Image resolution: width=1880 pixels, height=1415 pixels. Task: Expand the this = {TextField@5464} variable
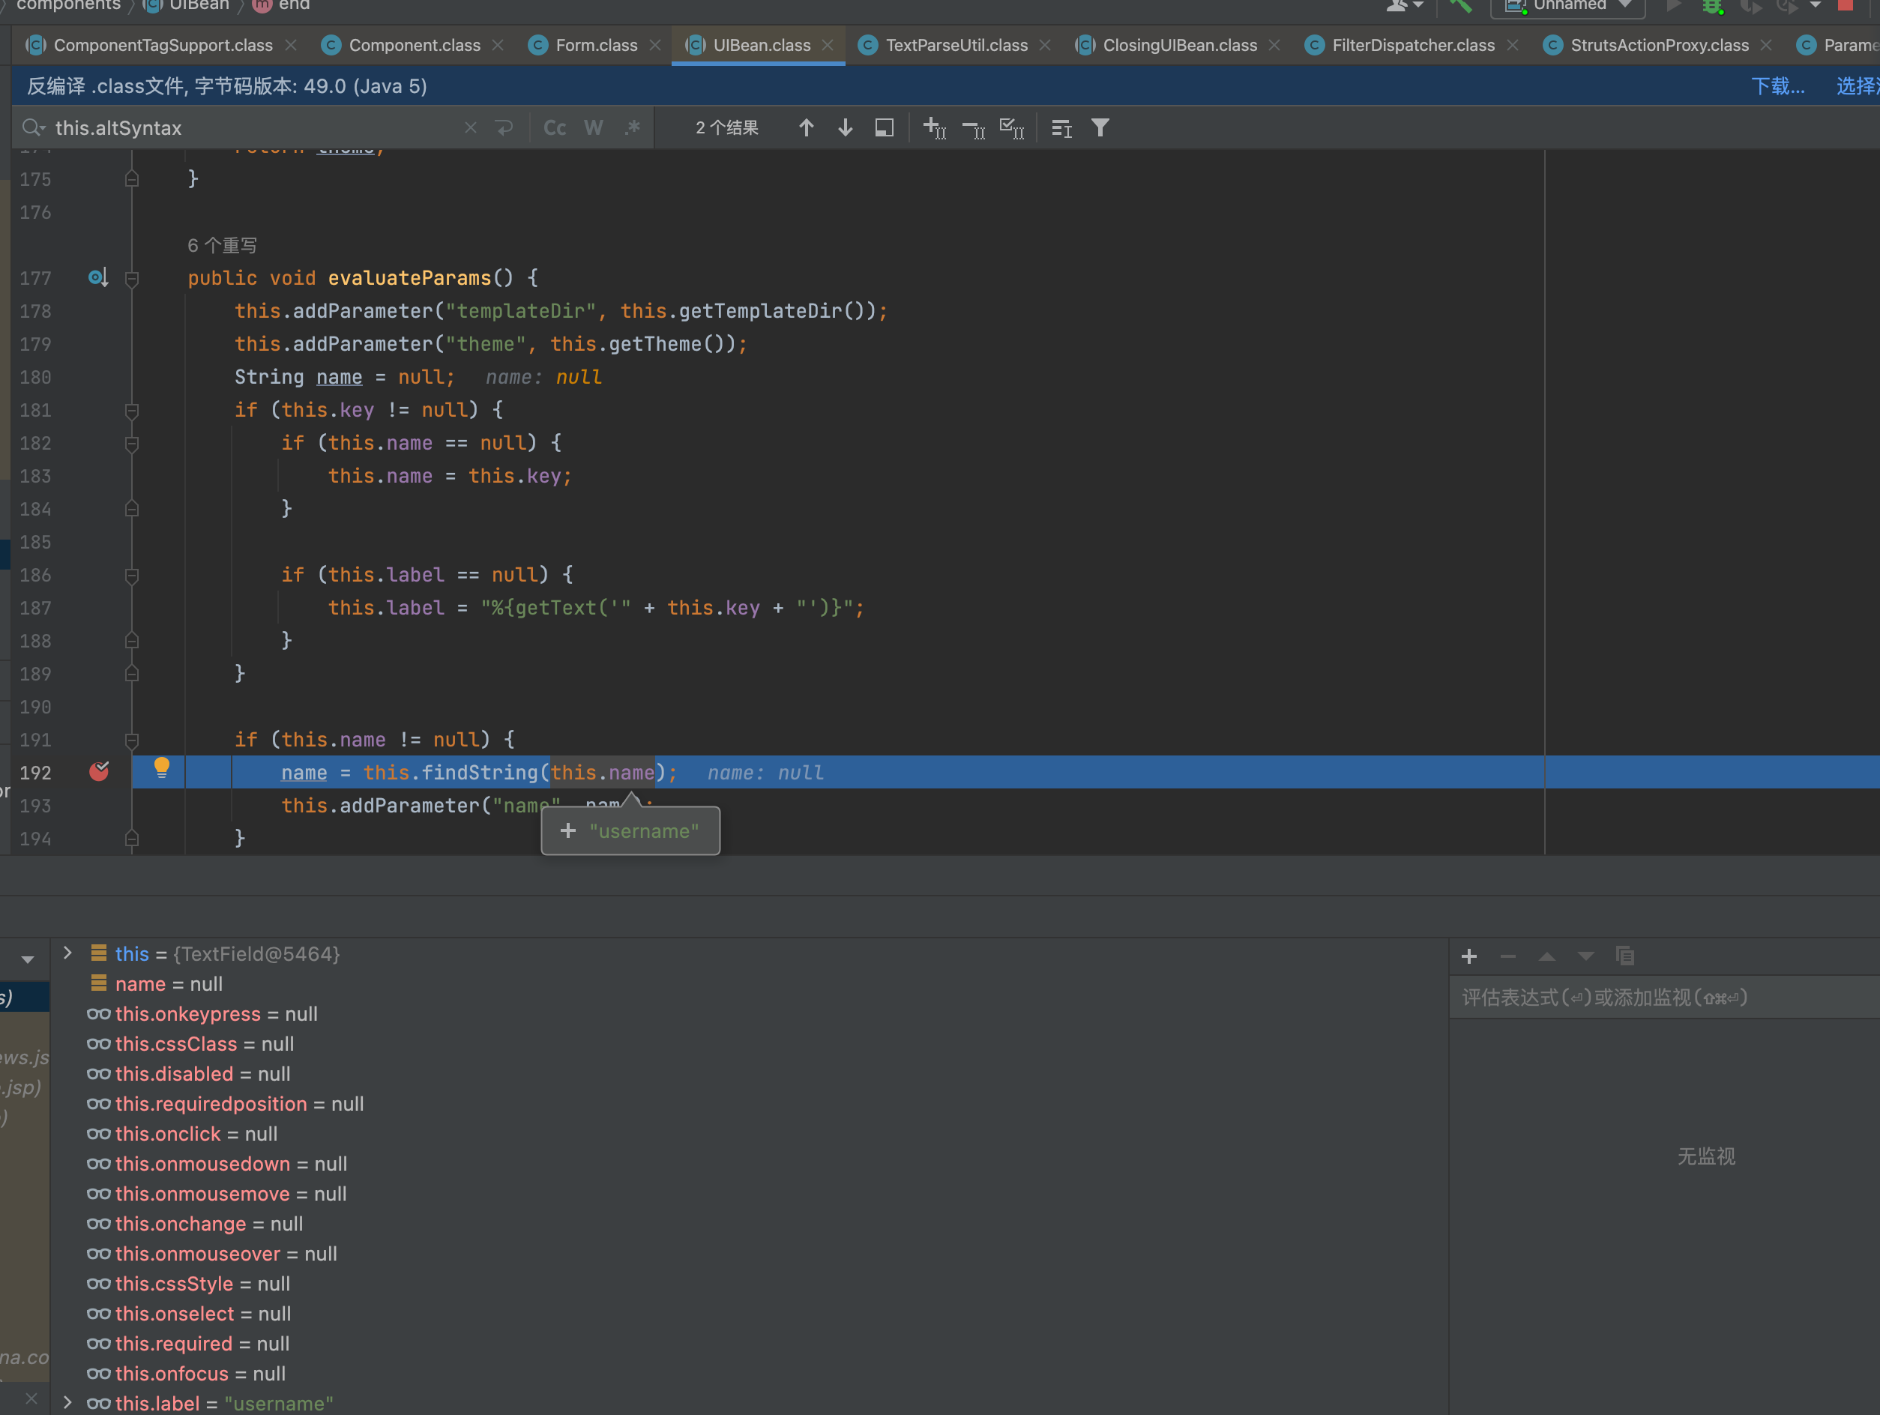67,953
